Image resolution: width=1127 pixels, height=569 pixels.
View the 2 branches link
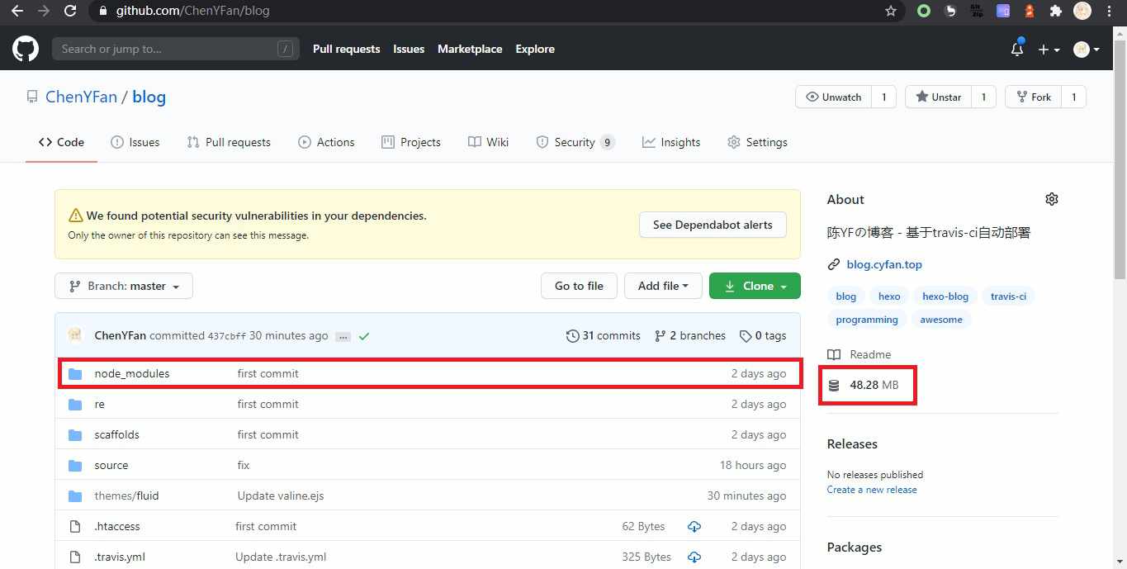point(690,336)
